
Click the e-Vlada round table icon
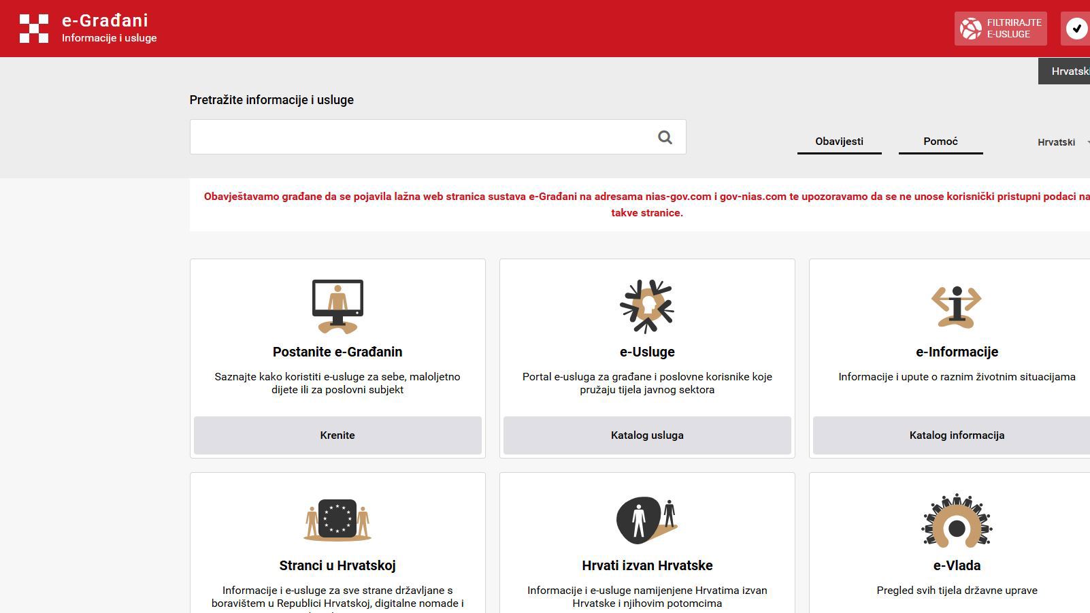point(957,520)
